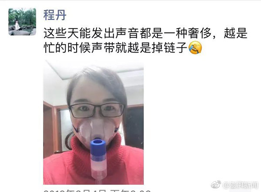Screen dimensions: 261x192
Task: Open 程丹's profile avatar thumbnail
Action: [x=22, y=22]
